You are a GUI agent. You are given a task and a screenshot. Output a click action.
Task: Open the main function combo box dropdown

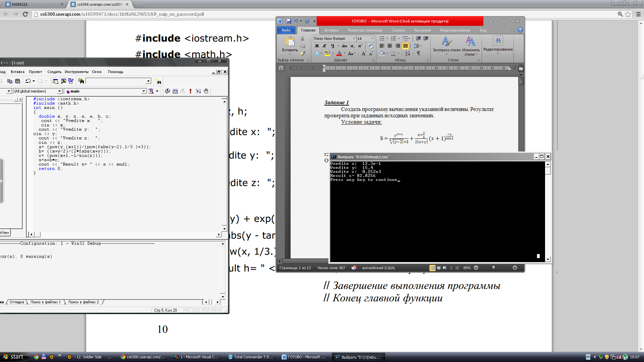click(144, 91)
